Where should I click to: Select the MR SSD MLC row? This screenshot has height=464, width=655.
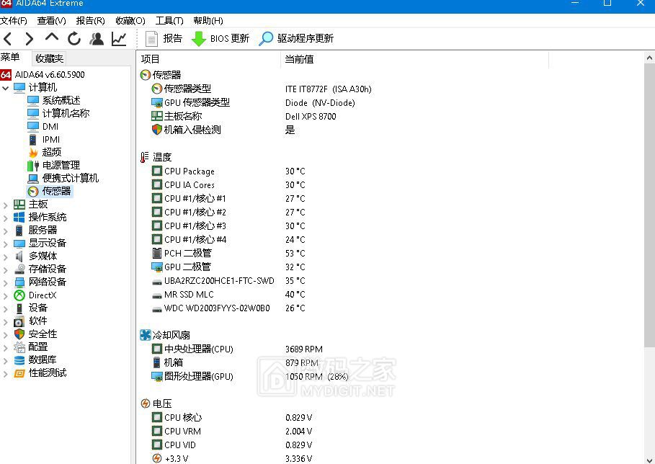click(x=228, y=295)
